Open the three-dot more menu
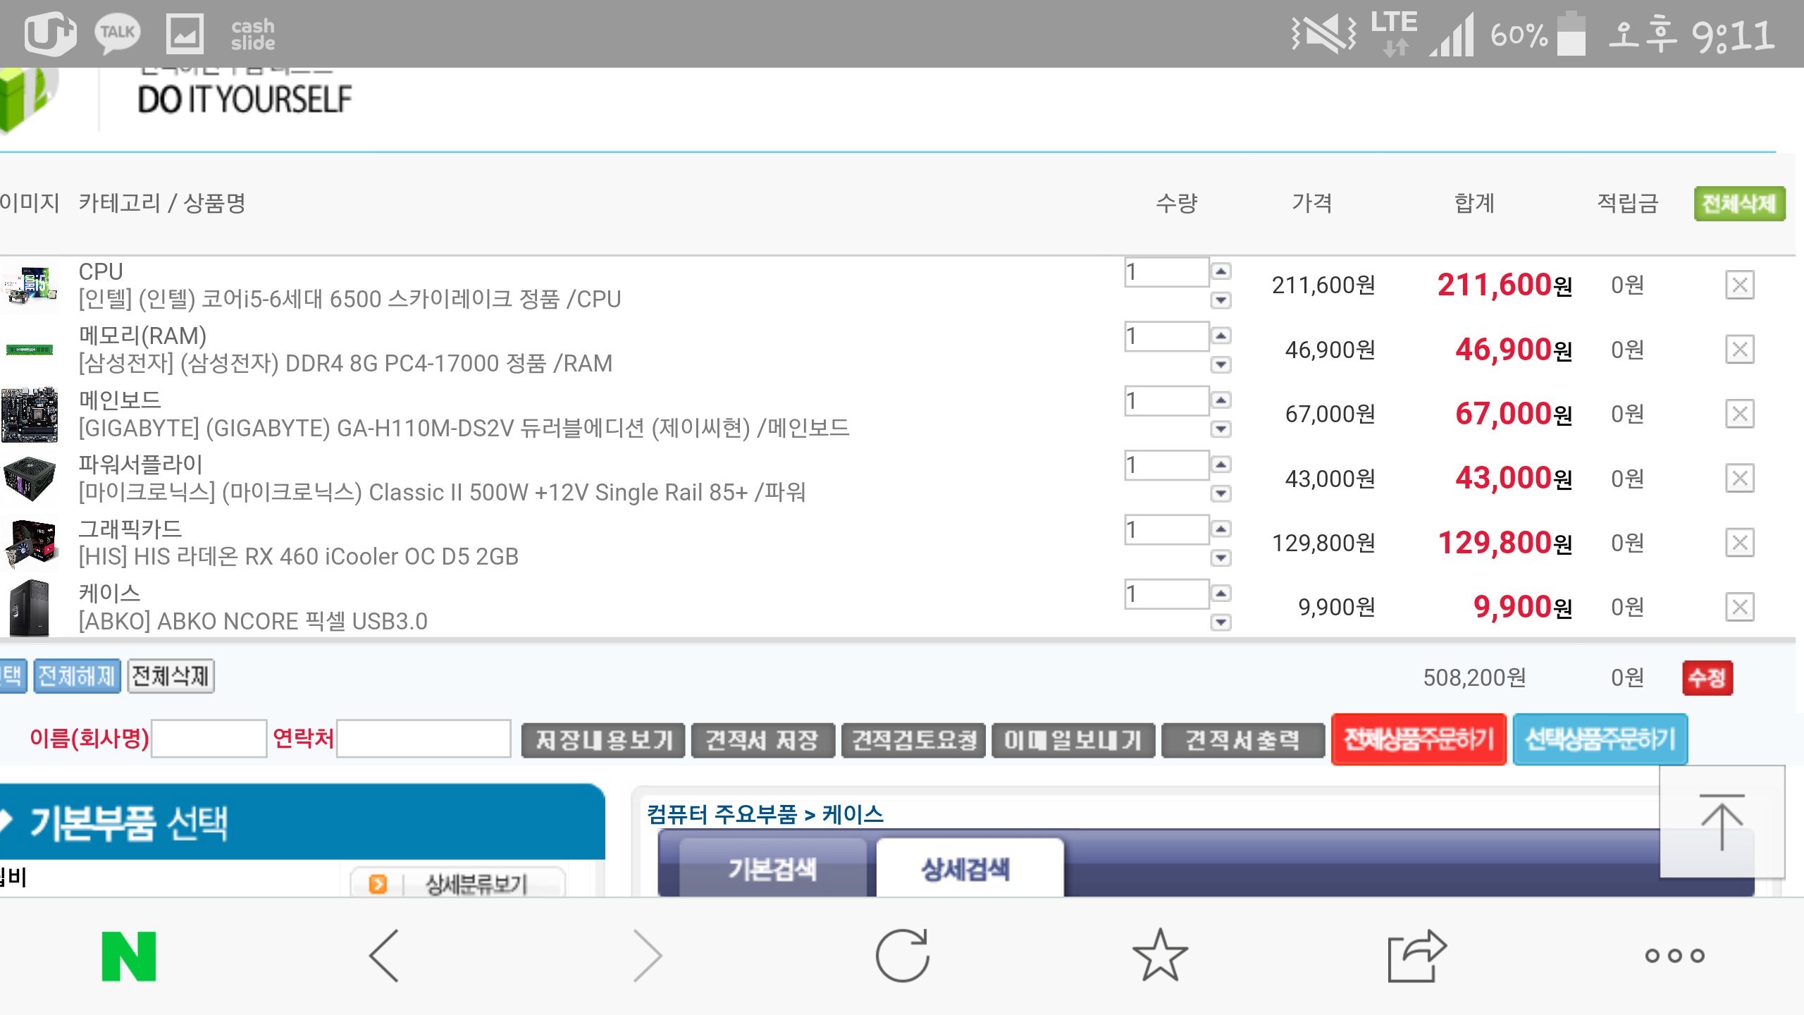Screen dimensions: 1804x1015 click(1674, 956)
